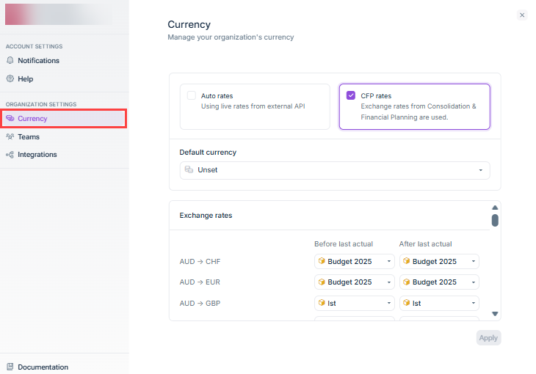
Task: Click the Help question mark icon
Action: point(10,78)
